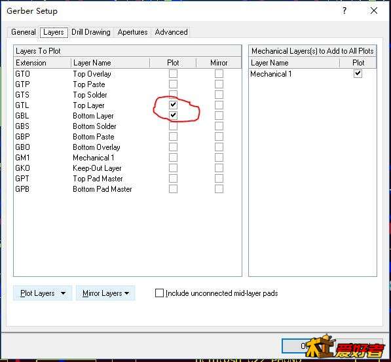This screenshot has height=362, width=391.
Task: Uncheck Plot for Mechanical 1 in right panel
Action: tap(358, 73)
